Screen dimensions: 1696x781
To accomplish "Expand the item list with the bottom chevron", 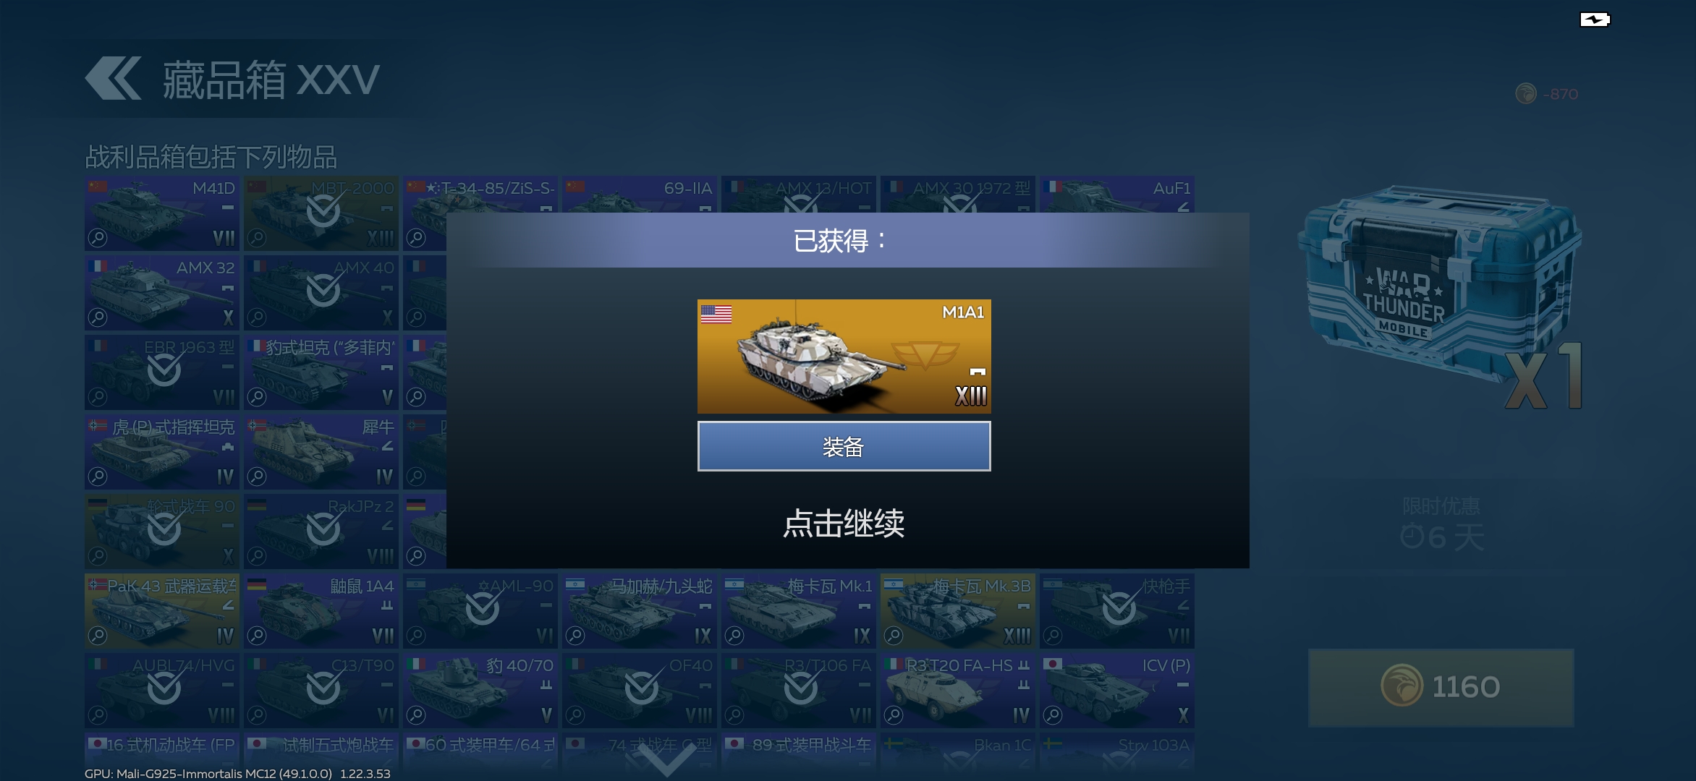I will click(666, 759).
